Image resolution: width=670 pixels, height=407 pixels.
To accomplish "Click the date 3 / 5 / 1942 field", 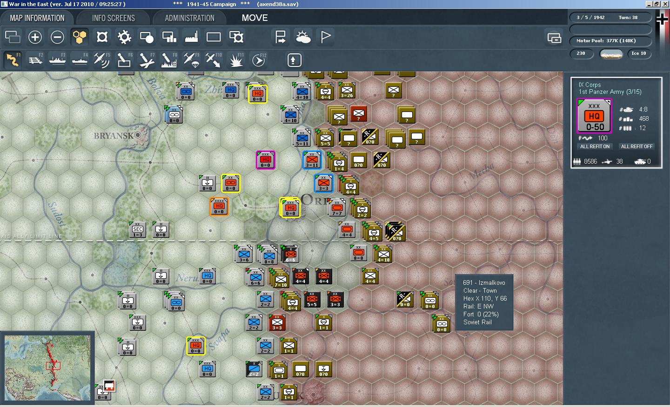I will coord(590,17).
